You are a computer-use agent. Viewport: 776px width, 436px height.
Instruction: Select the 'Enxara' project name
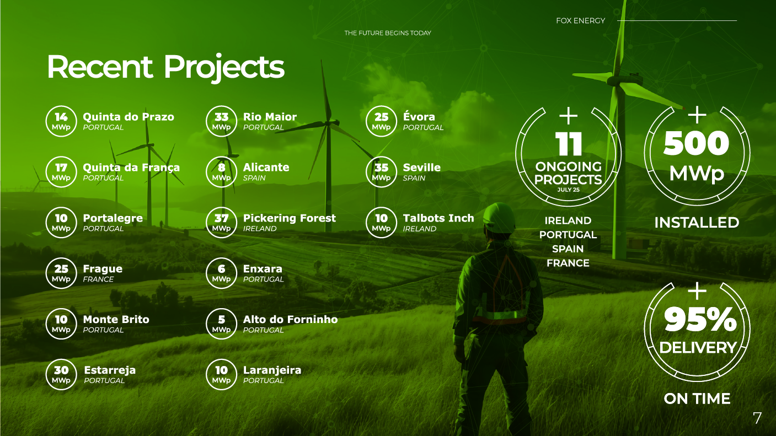(263, 269)
